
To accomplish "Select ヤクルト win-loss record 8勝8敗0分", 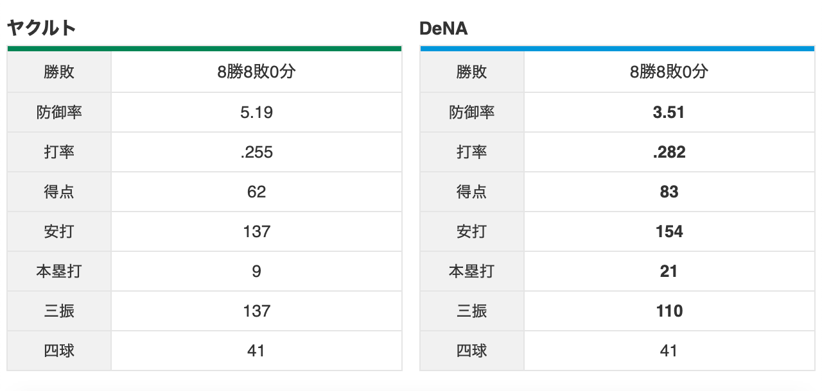I will tap(256, 72).
